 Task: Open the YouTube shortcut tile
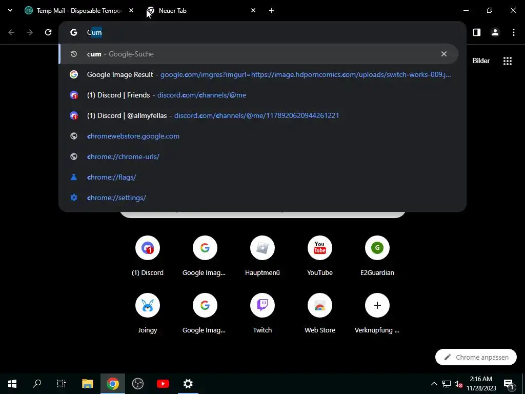(x=320, y=257)
